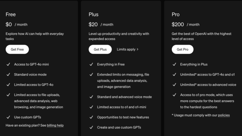Click checkmark next to Unlimited access to advanced voice
Viewport: 242px width, 136px height.
click(174, 85)
